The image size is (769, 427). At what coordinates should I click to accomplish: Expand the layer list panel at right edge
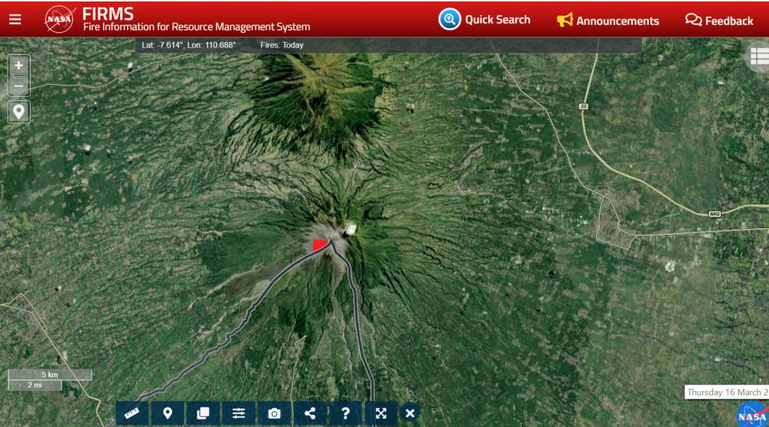click(758, 56)
